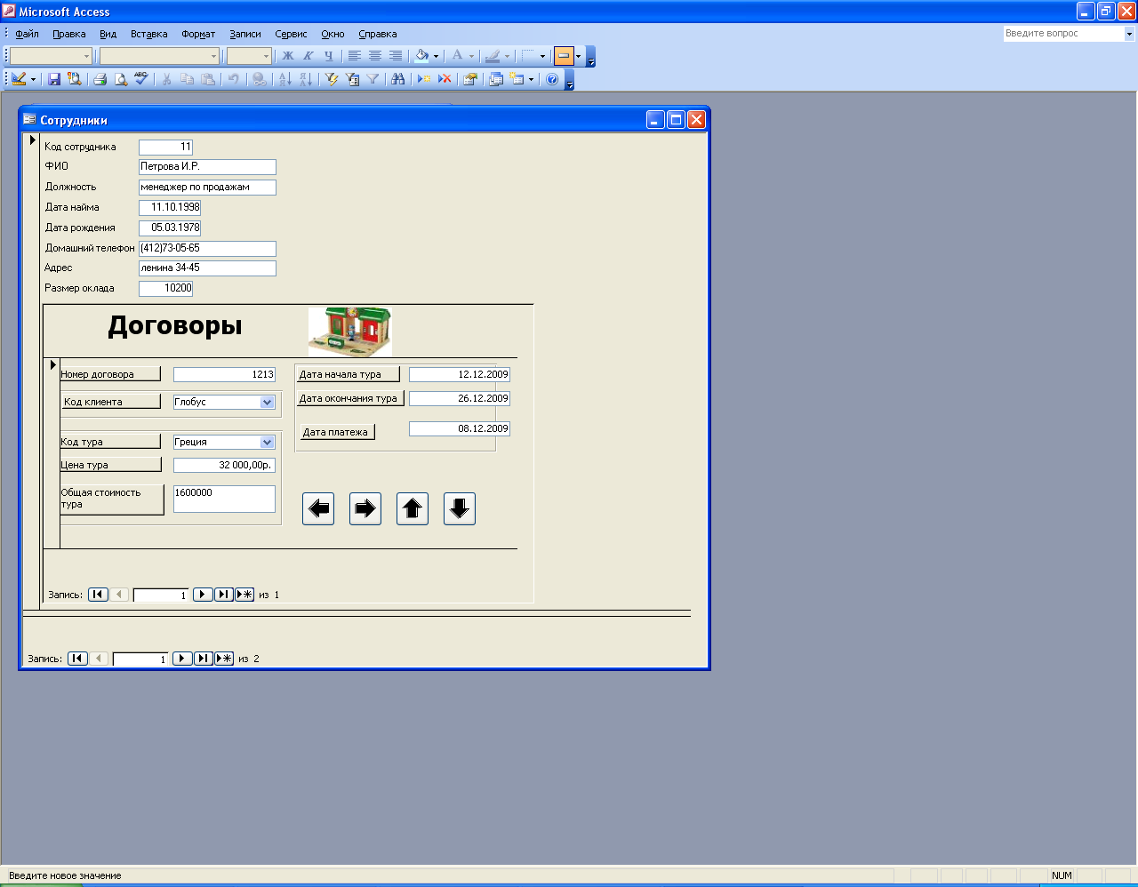1138x887 pixels.
Task: Open Access Help question mark icon
Action: point(552,79)
